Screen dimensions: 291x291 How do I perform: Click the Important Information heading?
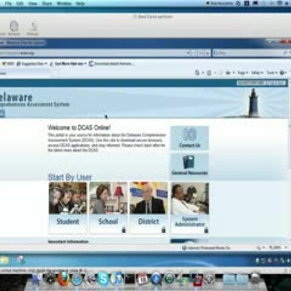tap(68, 242)
